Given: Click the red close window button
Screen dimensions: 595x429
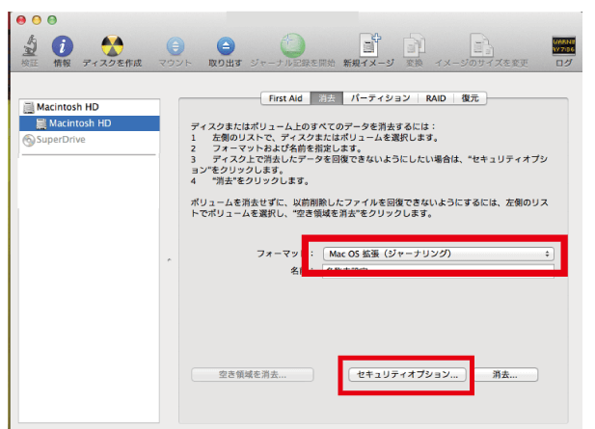Looking at the screenshot, I should [21, 20].
